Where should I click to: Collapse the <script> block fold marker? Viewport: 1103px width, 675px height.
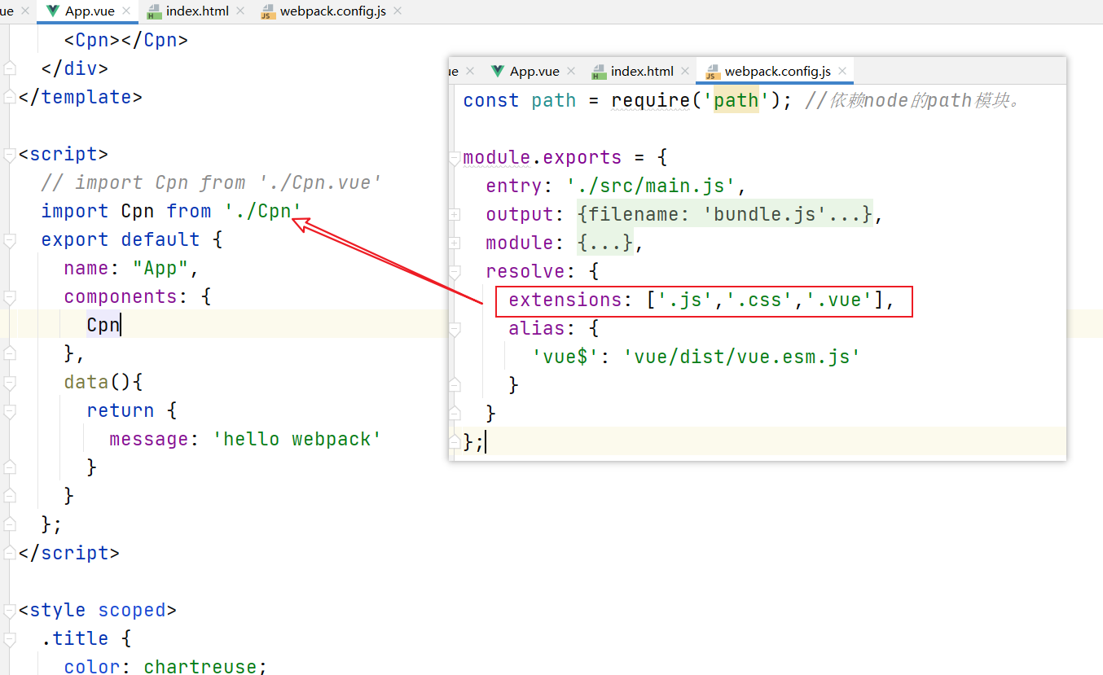point(9,155)
